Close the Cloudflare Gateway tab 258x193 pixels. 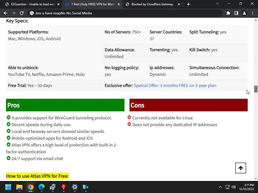[179, 5]
